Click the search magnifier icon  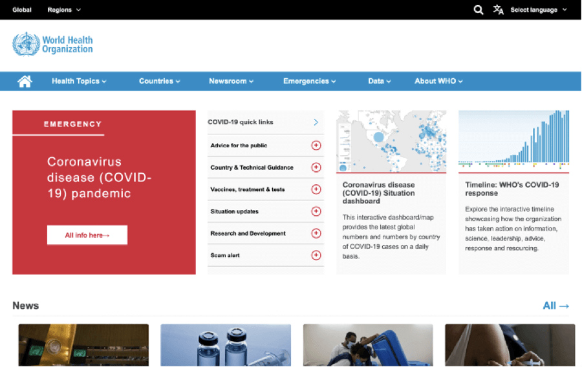click(479, 10)
